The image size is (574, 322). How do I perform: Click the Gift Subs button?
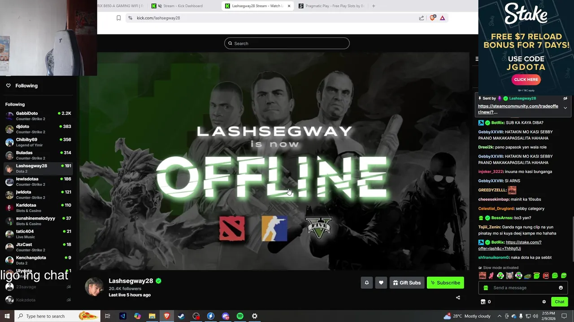coord(407,283)
